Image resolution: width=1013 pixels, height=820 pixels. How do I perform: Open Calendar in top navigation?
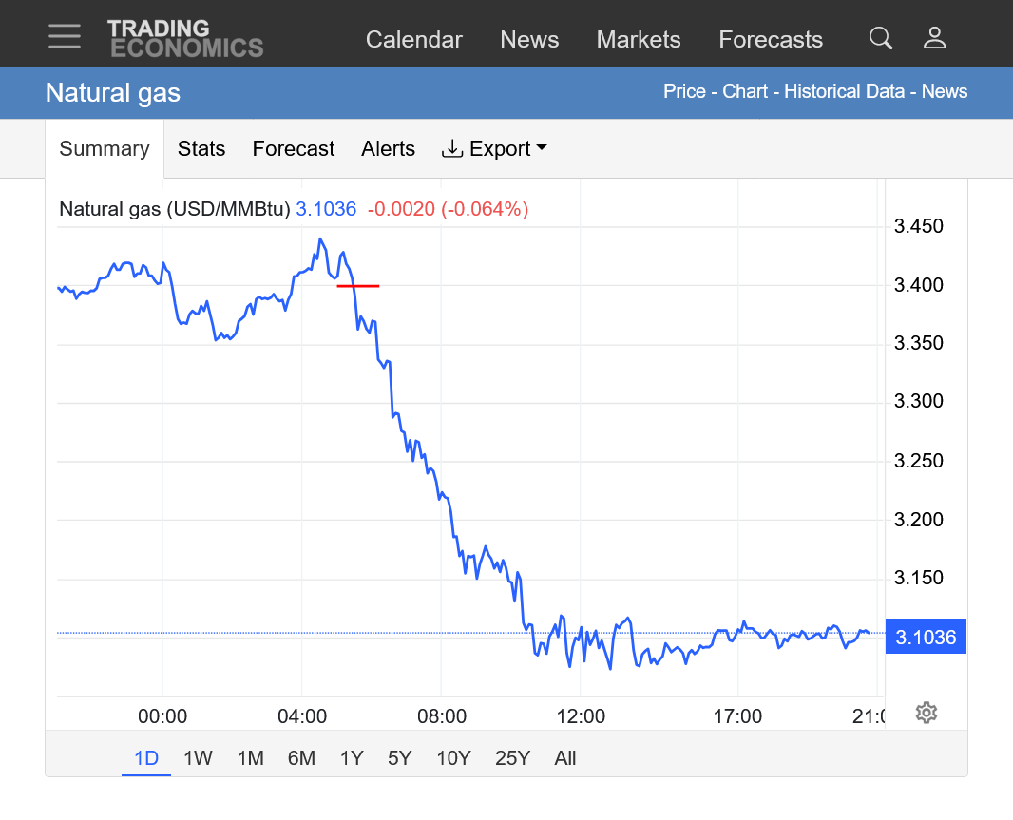(413, 40)
